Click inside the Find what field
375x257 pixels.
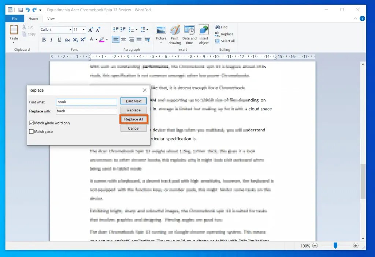[x=86, y=102]
